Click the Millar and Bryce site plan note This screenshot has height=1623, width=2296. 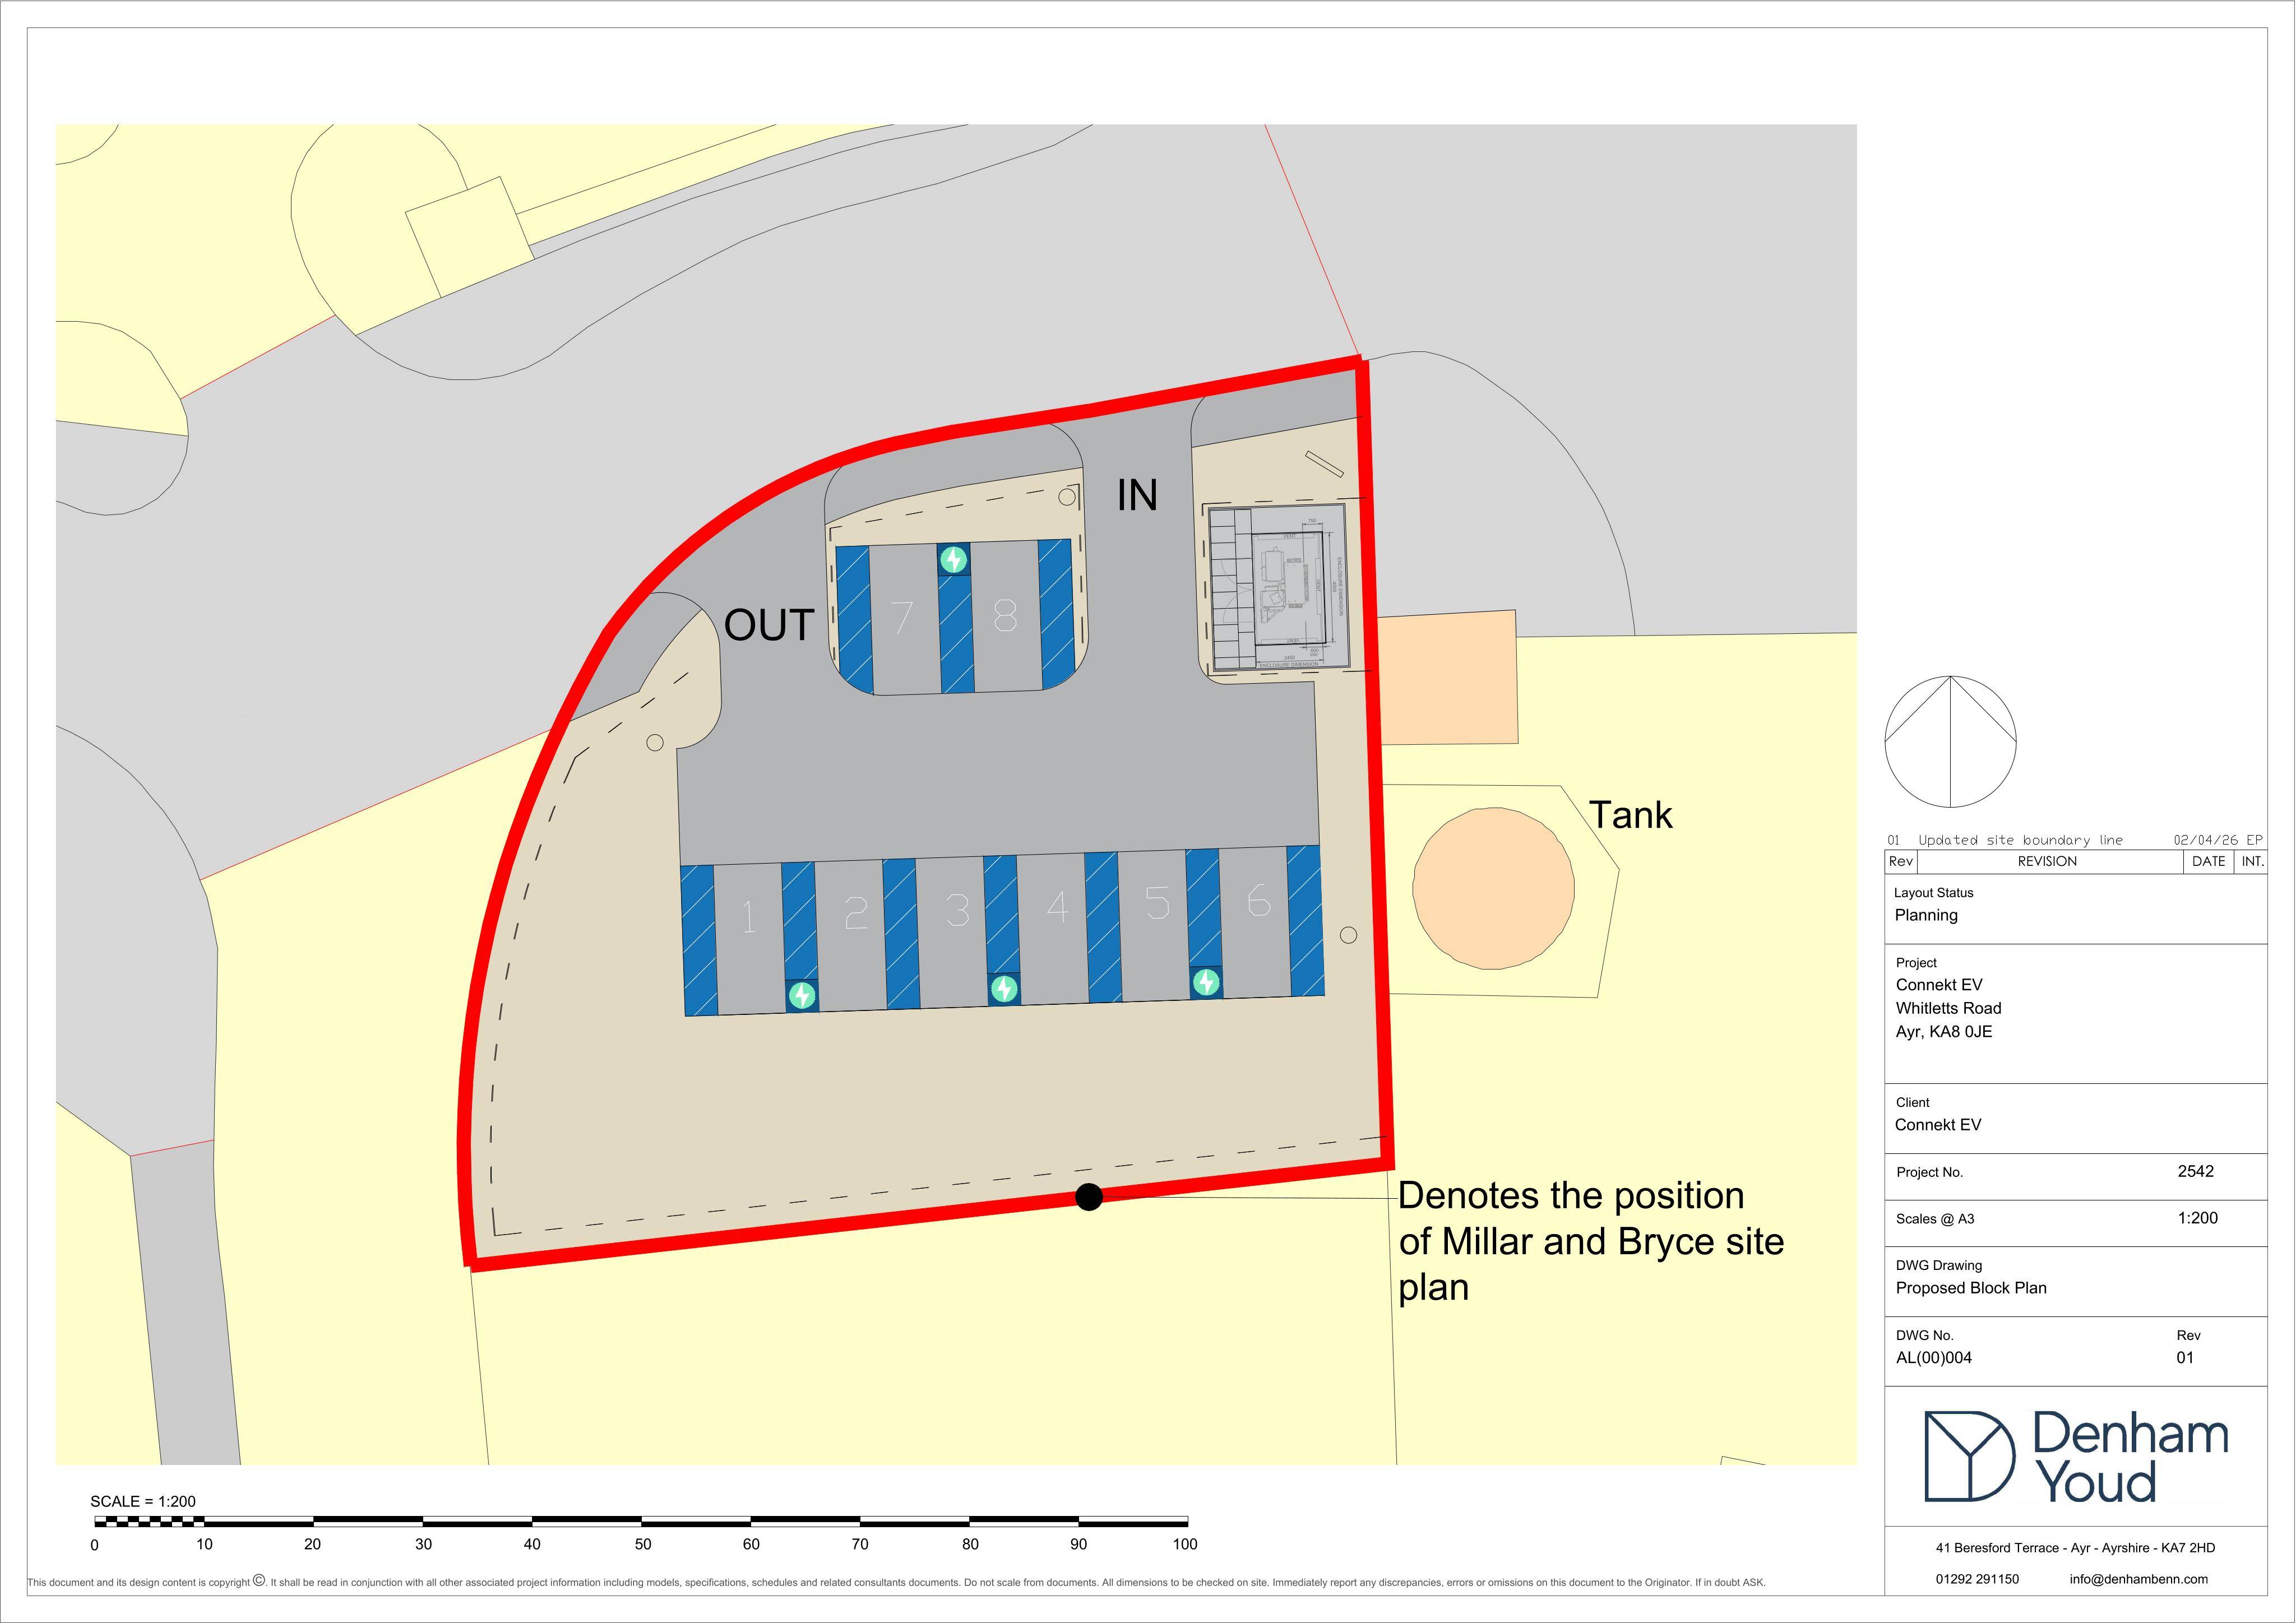(x=1591, y=1241)
